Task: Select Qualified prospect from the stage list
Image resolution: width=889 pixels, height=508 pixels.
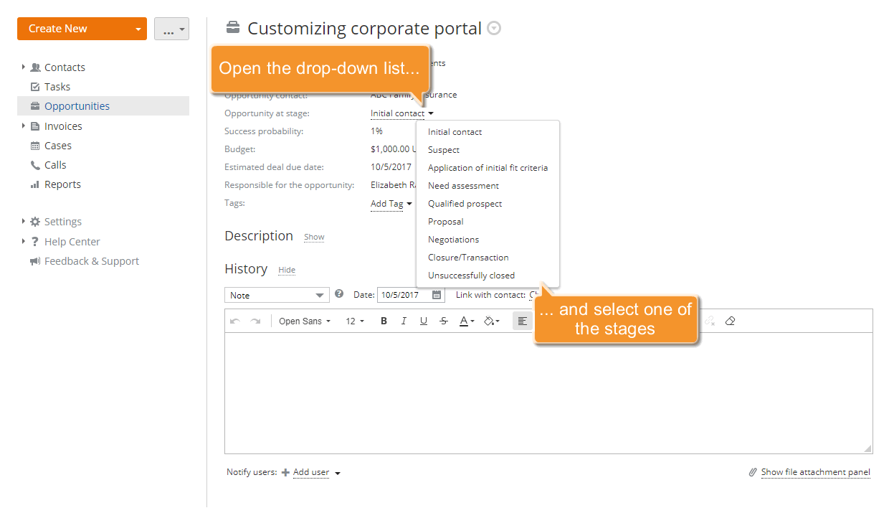Action: tap(465, 203)
